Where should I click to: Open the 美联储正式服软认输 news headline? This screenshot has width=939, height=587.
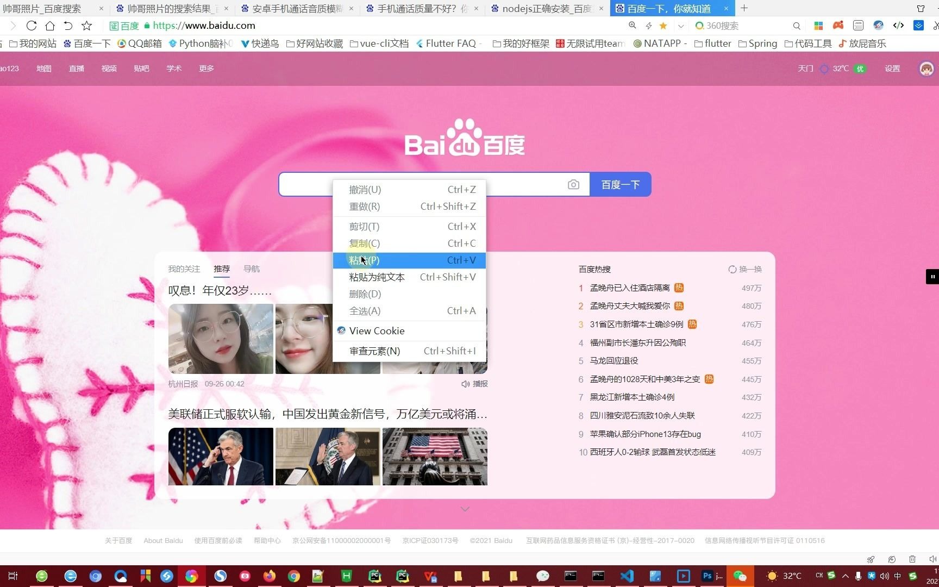click(328, 414)
